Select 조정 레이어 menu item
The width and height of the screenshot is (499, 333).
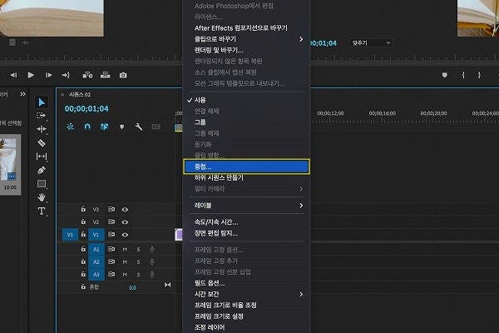247,327
